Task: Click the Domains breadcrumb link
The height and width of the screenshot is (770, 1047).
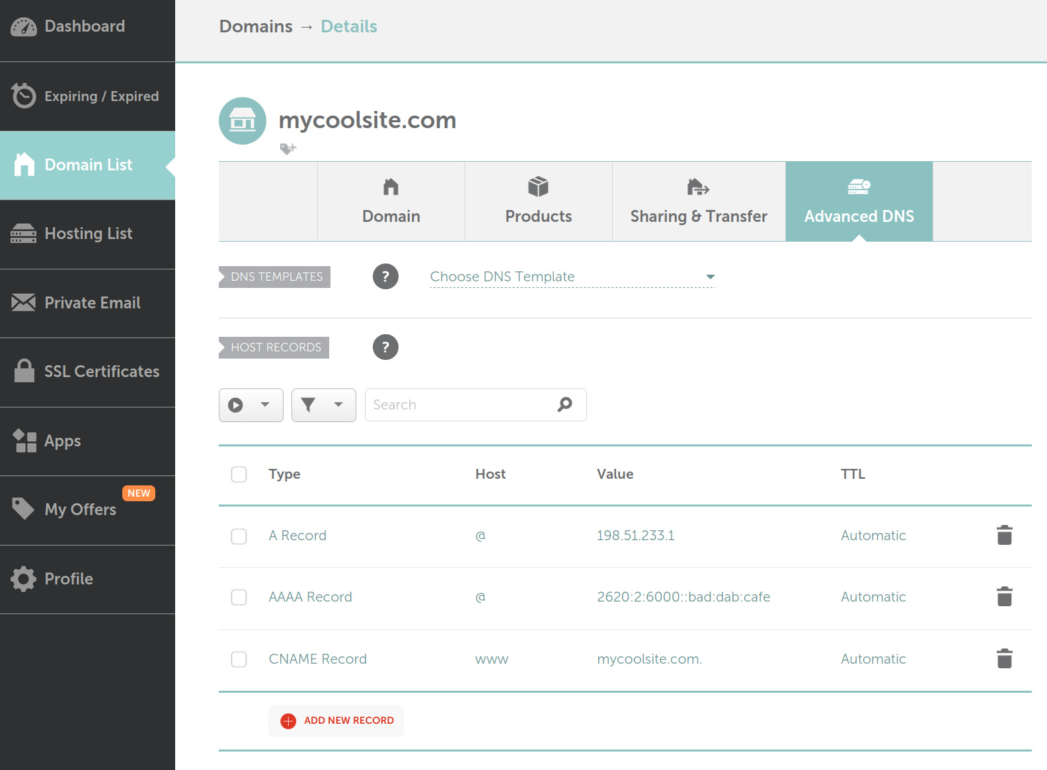Action: (256, 26)
